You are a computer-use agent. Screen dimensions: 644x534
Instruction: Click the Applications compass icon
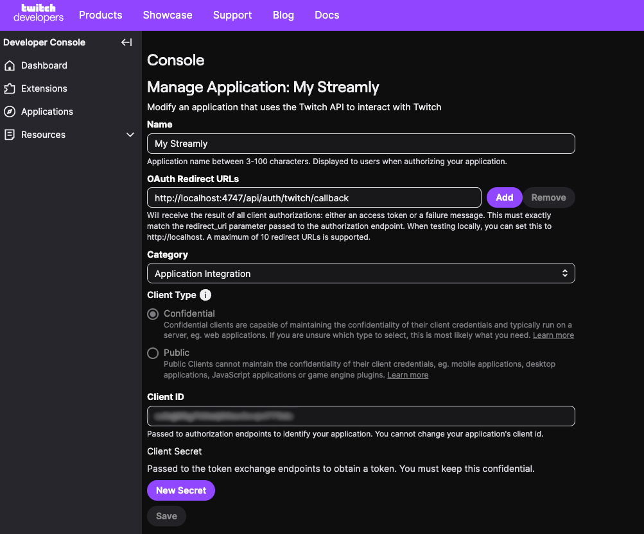[10, 112]
